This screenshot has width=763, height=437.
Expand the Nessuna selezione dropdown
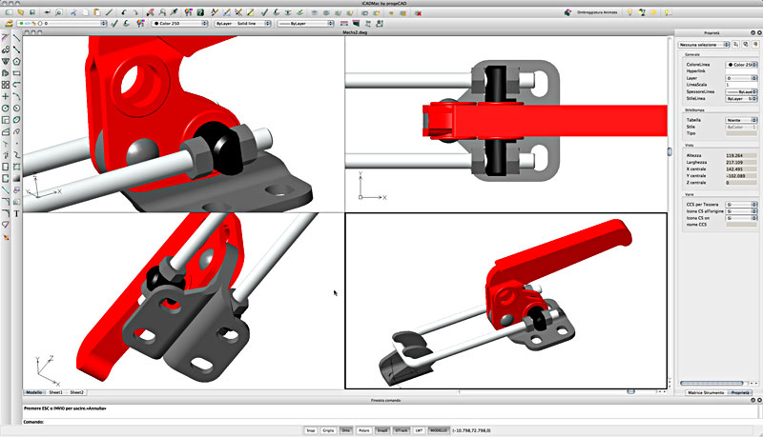[704, 45]
